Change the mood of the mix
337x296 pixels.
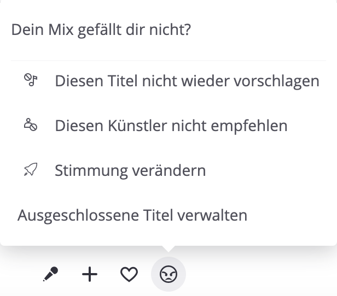(130, 170)
